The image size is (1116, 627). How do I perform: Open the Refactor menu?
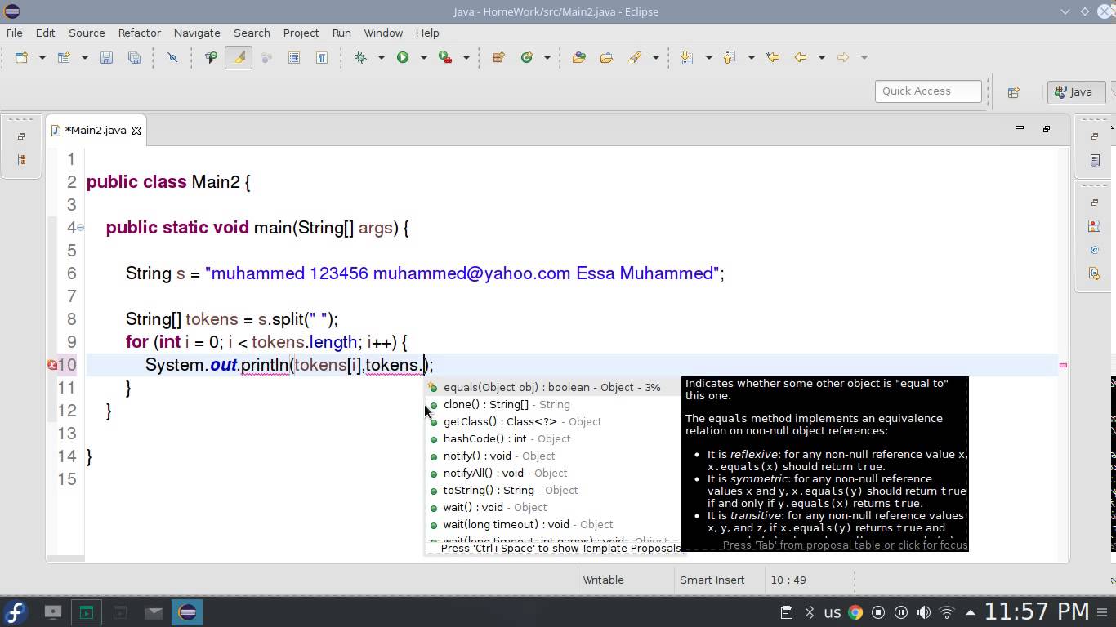click(x=139, y=33)
